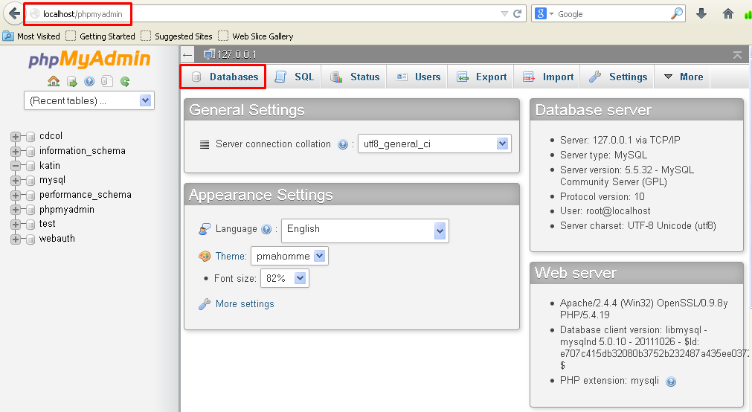This screenshot has height=412, width=752.
Task: Reload the page with browser refresh icon
Action: tap(517, 14)
